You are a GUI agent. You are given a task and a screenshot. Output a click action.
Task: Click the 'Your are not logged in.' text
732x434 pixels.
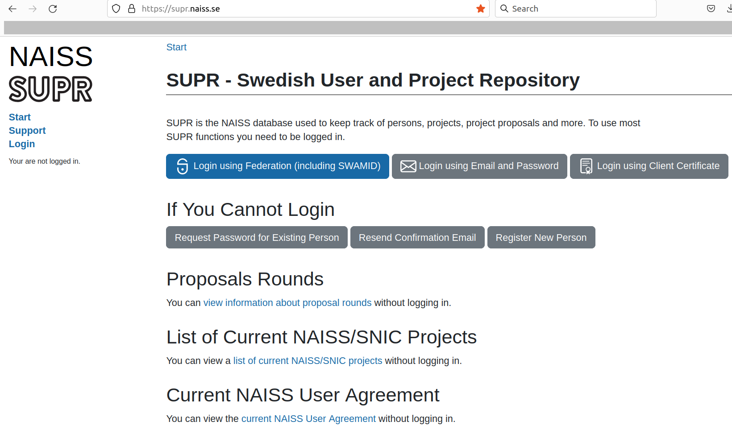(45, 161)
